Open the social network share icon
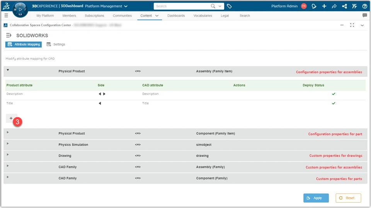371x208 pixels. tap(344, 6)
